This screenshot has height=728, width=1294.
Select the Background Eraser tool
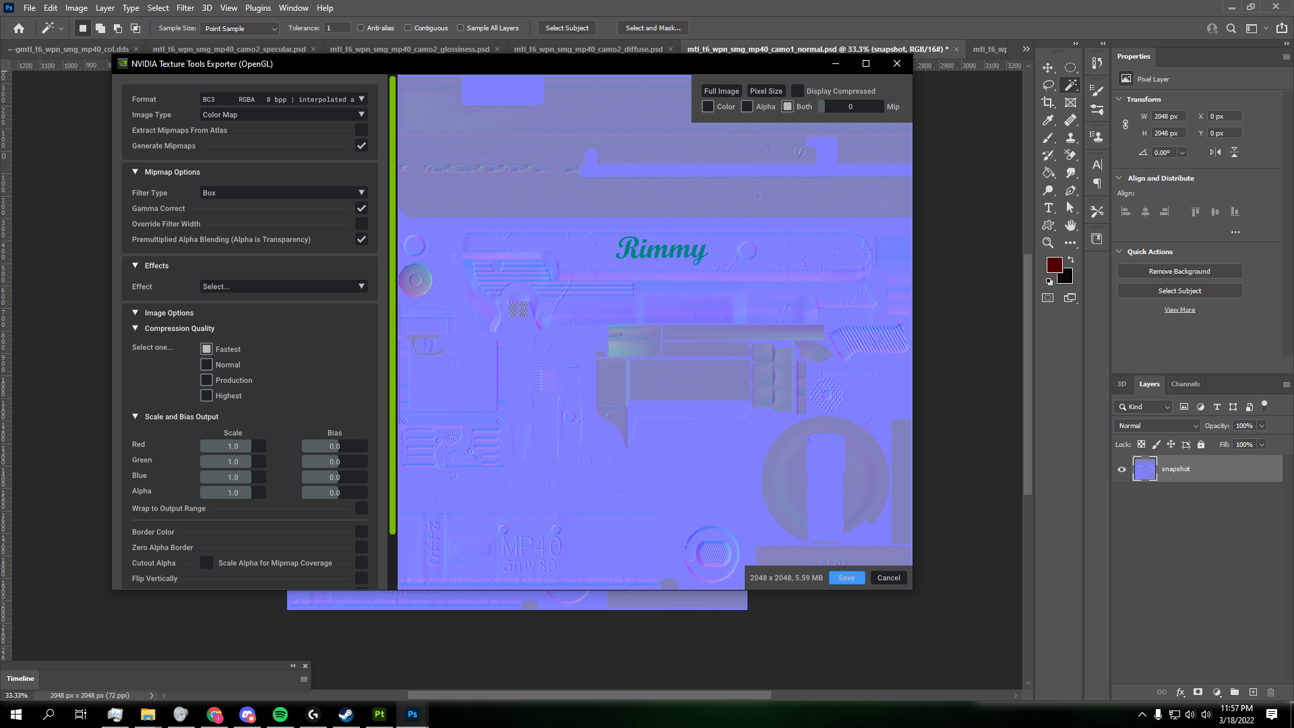tap(1070, 155)
